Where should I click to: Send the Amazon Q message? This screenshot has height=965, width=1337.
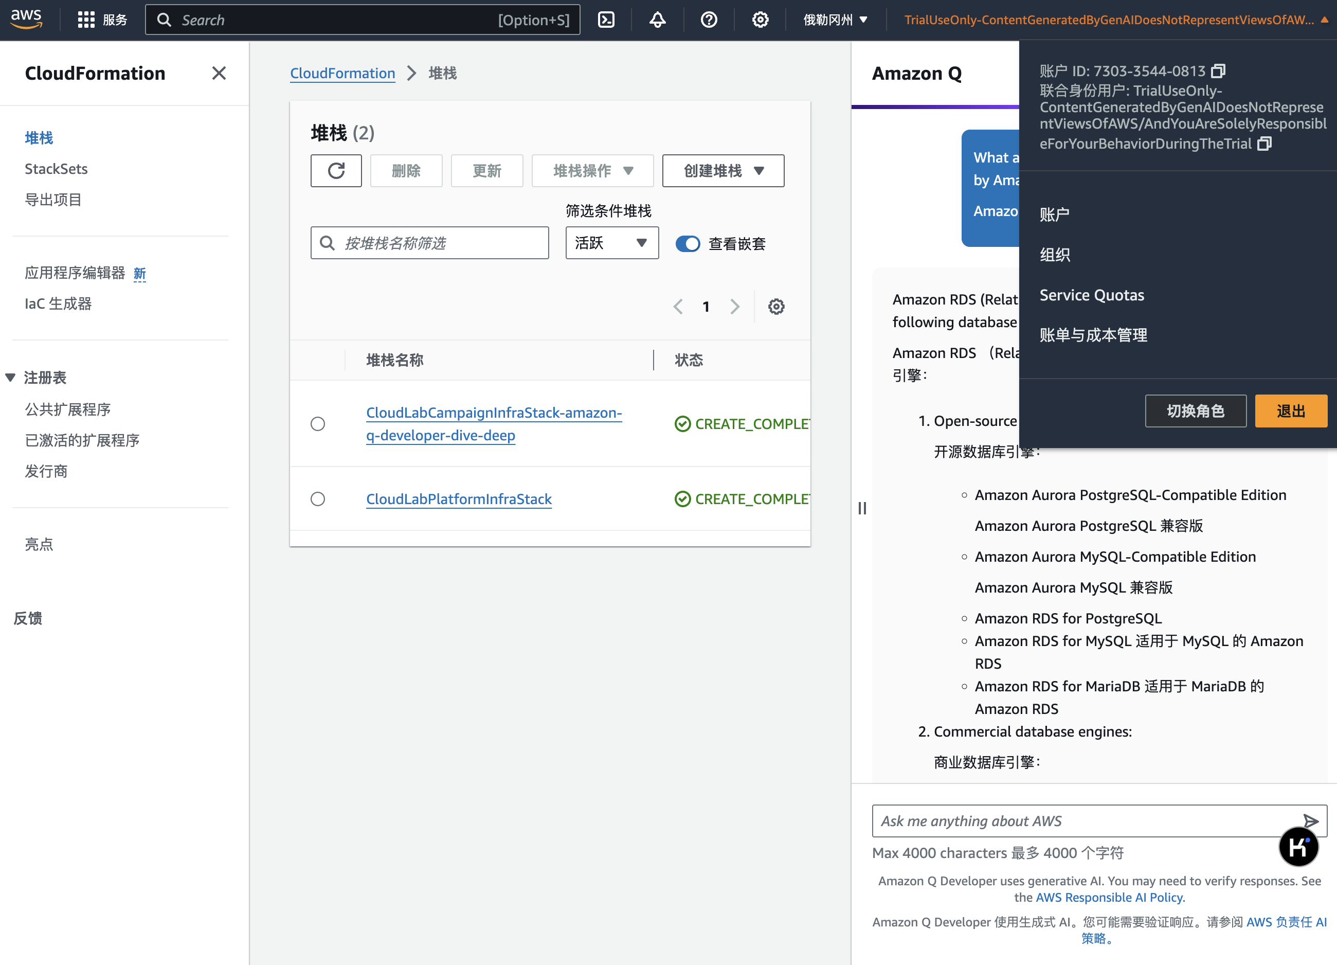coord(1310,820)
